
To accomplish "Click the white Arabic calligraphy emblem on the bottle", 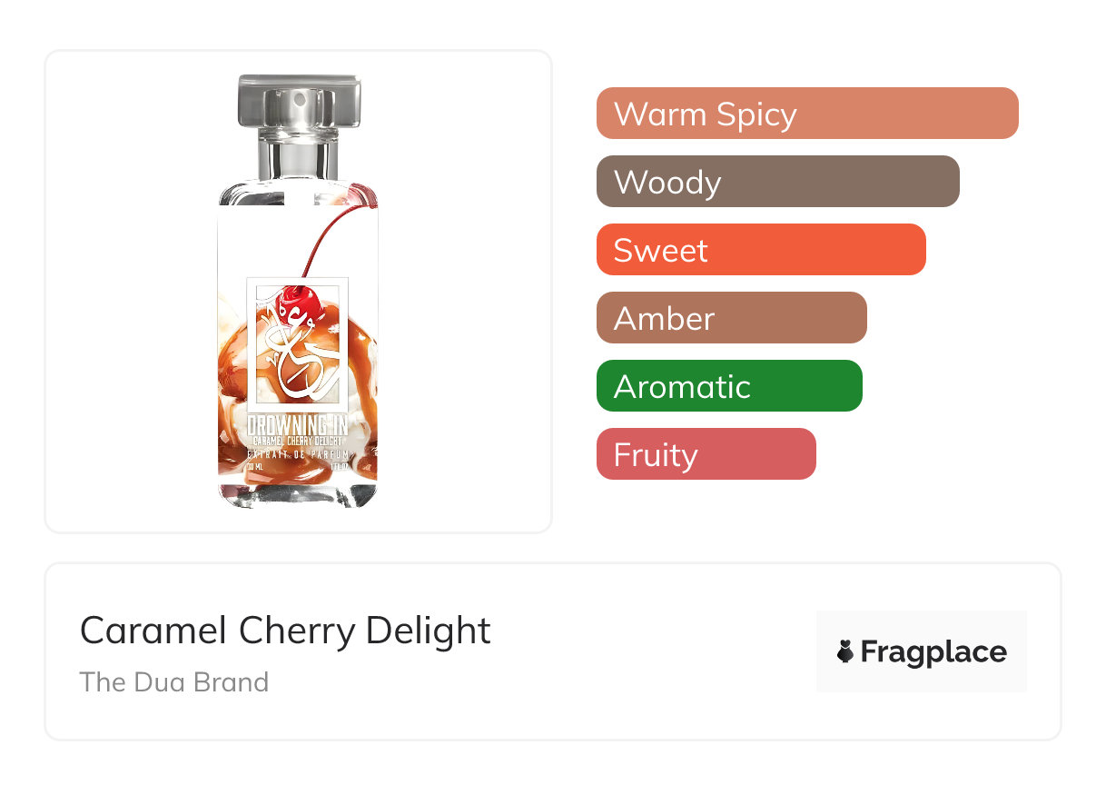I will tap(296, 350).
